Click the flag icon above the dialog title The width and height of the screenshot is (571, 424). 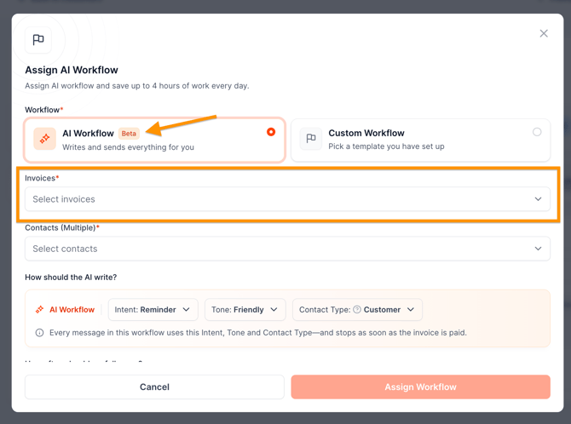point(38,40)
